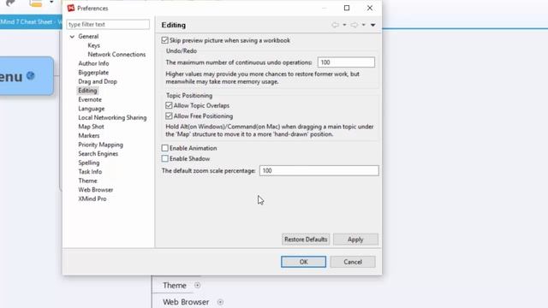Go back to previous preference page
Viewport: 548px width, 308px height.
(x=336, y=25)
